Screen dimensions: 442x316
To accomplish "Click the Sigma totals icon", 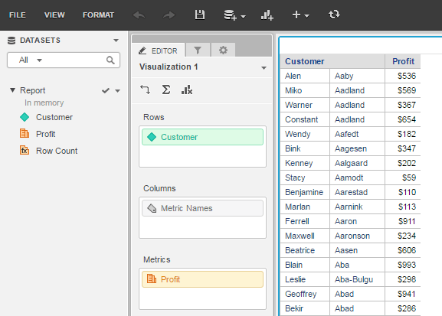I will (166, 90).
